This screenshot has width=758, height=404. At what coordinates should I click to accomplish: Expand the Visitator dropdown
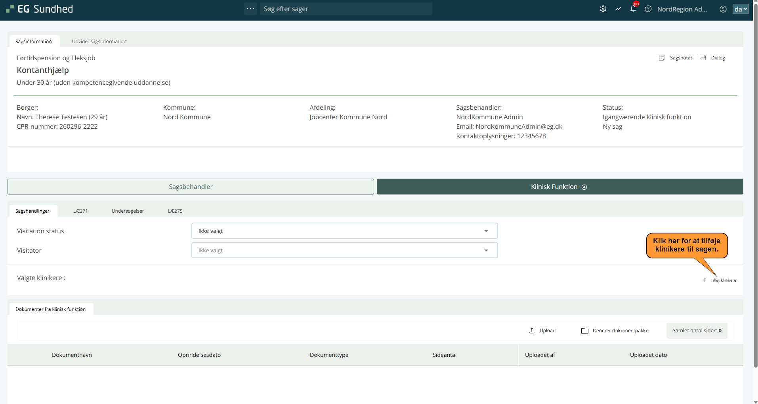(x=344, y=250)
